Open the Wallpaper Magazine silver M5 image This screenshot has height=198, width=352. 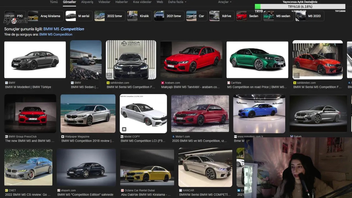(x=88, y=114)
